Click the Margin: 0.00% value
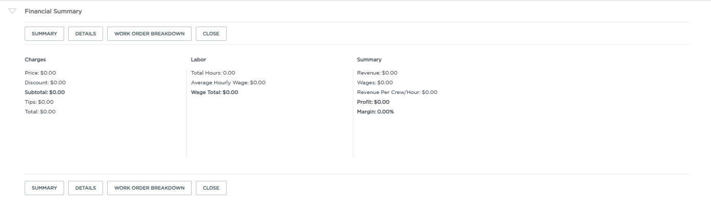Image resolution: width=711 pixels, height=212 pixels. 376,112
